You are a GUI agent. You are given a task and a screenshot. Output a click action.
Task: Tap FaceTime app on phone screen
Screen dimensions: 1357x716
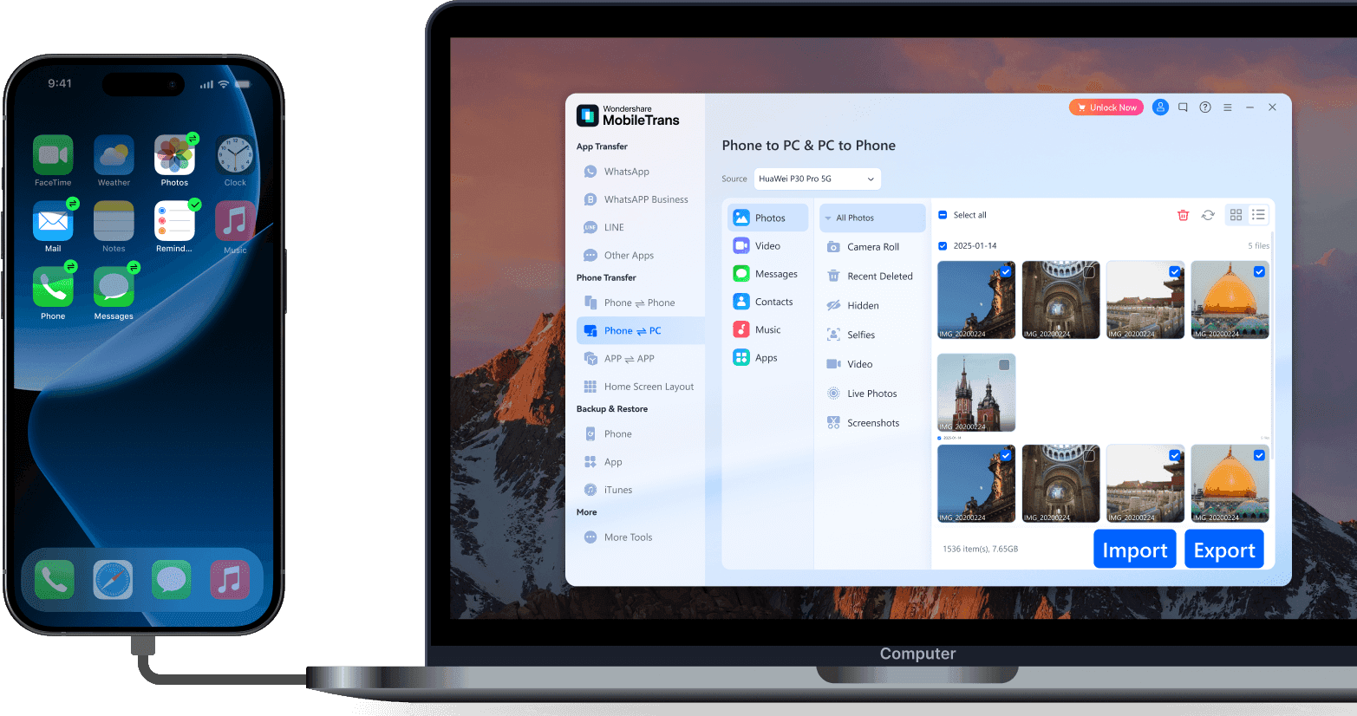click(53, 155)
